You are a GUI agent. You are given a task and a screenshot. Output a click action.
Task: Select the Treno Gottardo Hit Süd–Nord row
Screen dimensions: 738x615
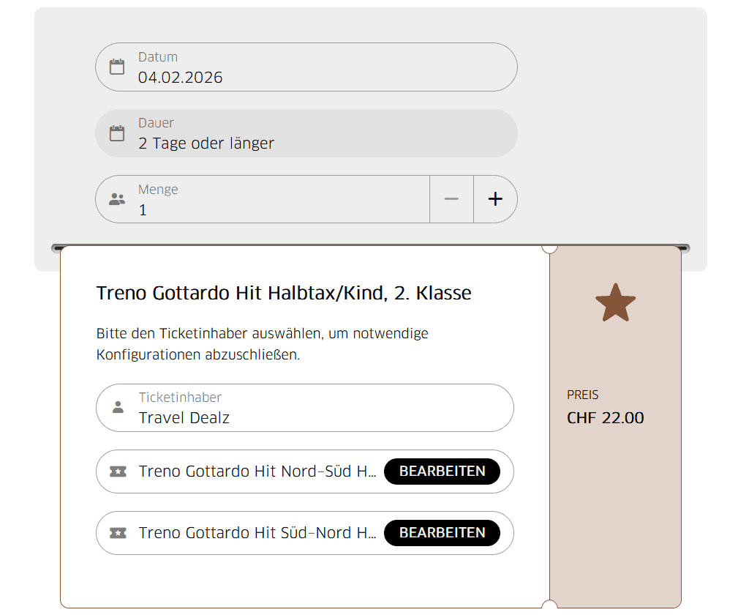pyautogui.click(x=257, y=533)
